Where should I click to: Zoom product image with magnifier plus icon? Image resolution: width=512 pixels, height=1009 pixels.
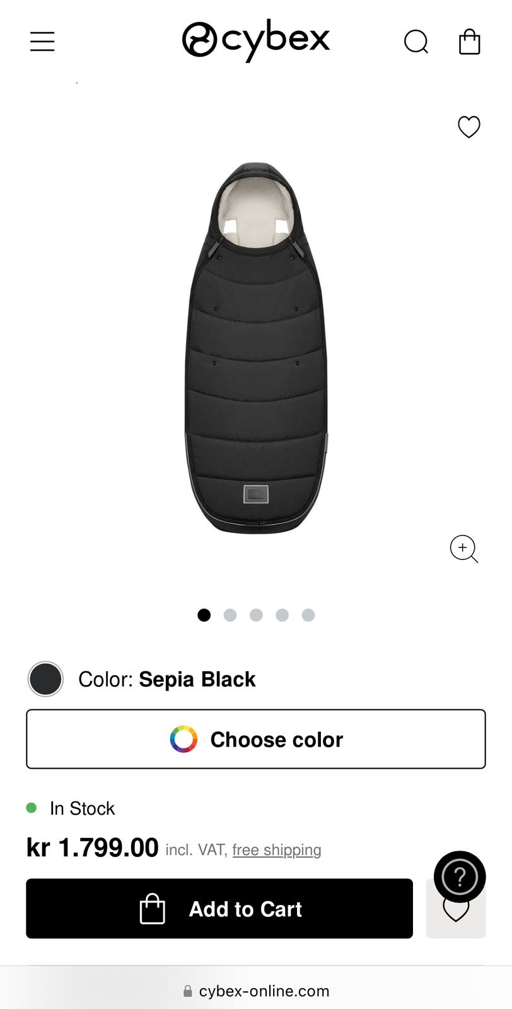click(x=463, y=549)
